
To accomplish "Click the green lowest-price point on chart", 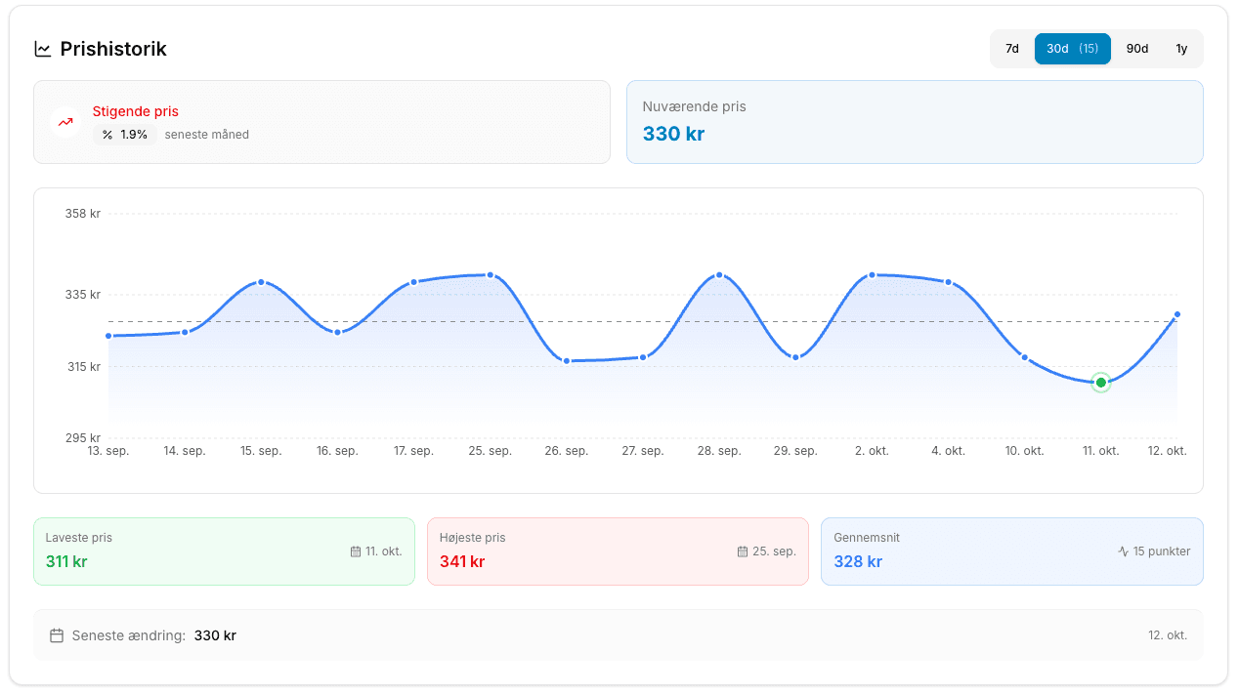I will [x=1101, y=383].
